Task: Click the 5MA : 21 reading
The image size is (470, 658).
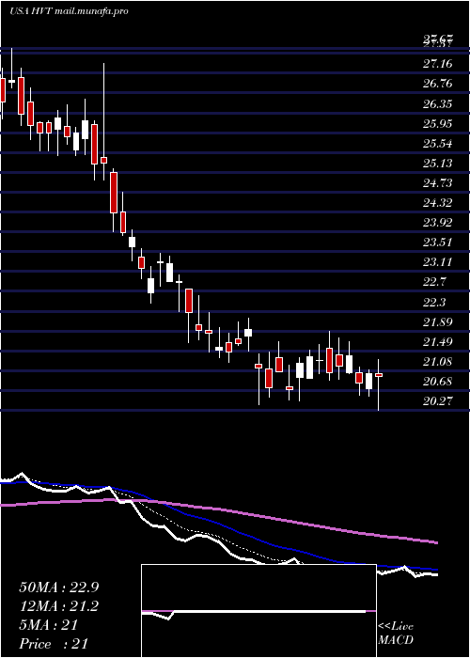Action: point(49,625)
